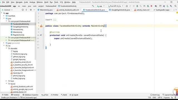
Task: Collapse the res folder
Action: click(4, 46)
